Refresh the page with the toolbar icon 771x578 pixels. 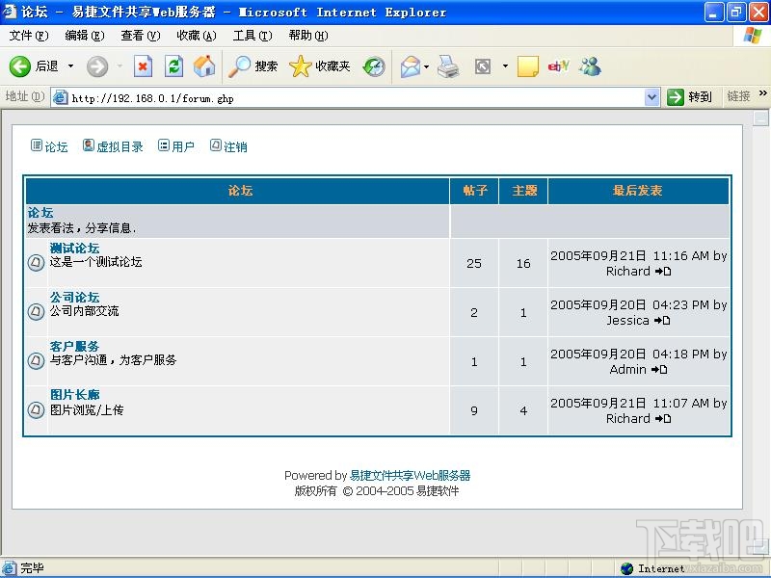[174, 67]
